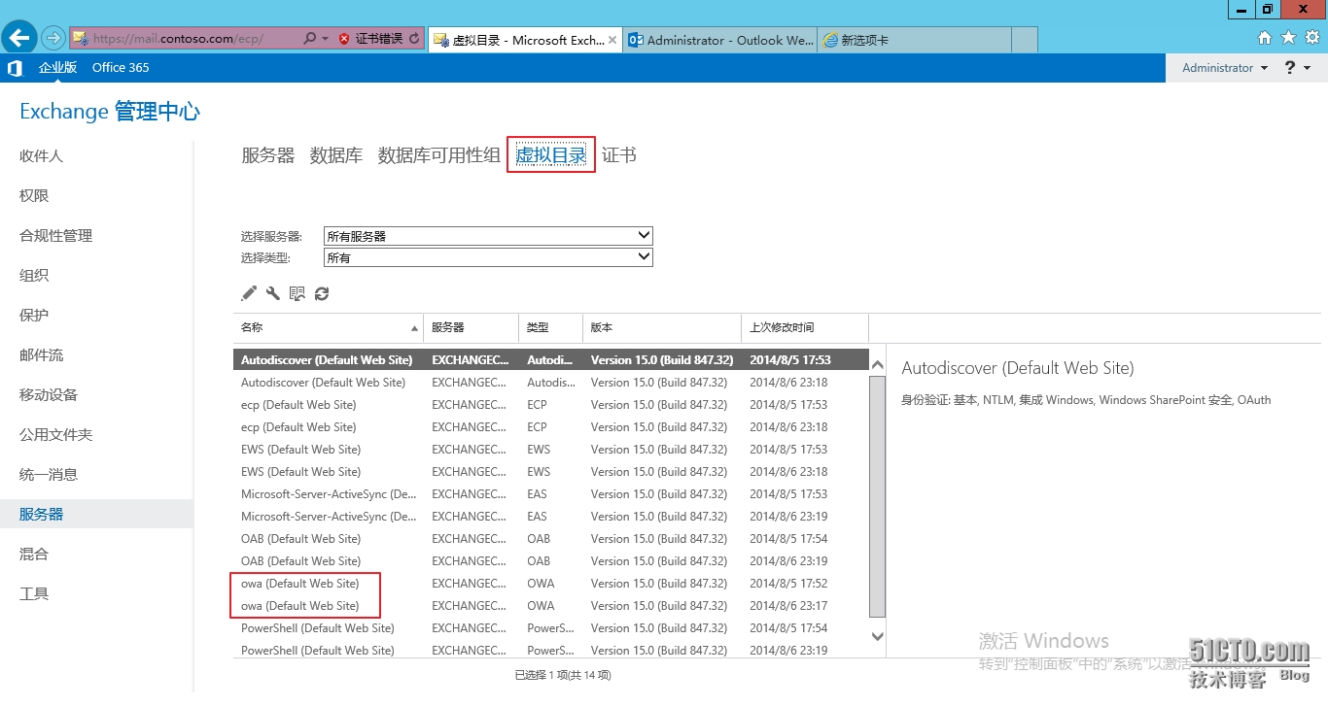Open the browser Home icon
This screenshot has width=1328, height=707.
click(1265, 37)
